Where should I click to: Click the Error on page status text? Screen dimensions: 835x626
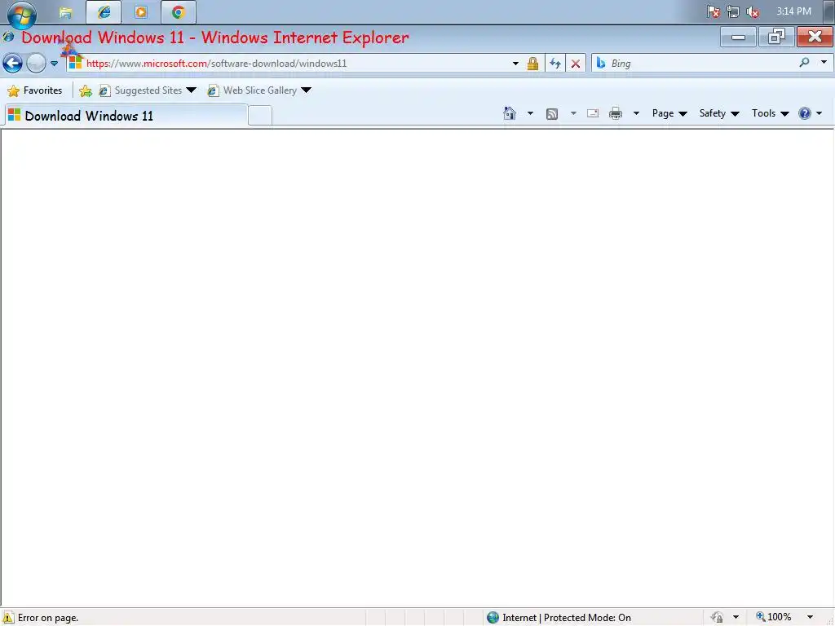(48, 618)
